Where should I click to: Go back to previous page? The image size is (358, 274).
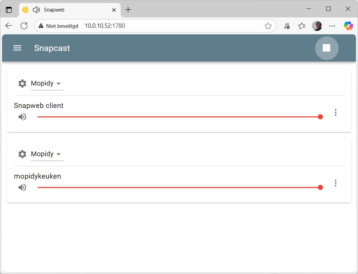pyautogui.click(x=9, y=26)
